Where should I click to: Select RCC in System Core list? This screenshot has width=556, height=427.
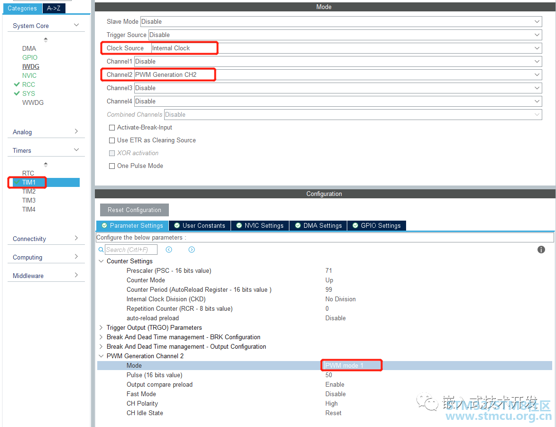coord(29,84)
